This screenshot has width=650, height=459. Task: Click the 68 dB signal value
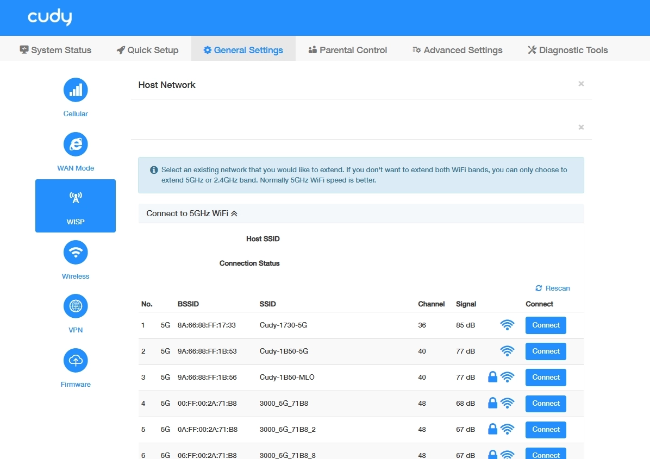(465, 404)
